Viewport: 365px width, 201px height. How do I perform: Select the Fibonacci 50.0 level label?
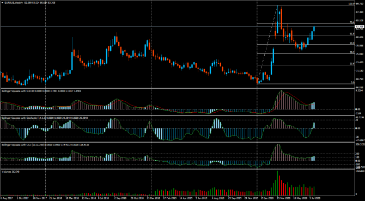(352, 43)
